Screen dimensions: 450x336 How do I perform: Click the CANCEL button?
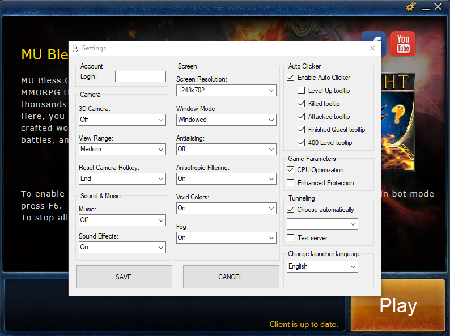point(231,277)
